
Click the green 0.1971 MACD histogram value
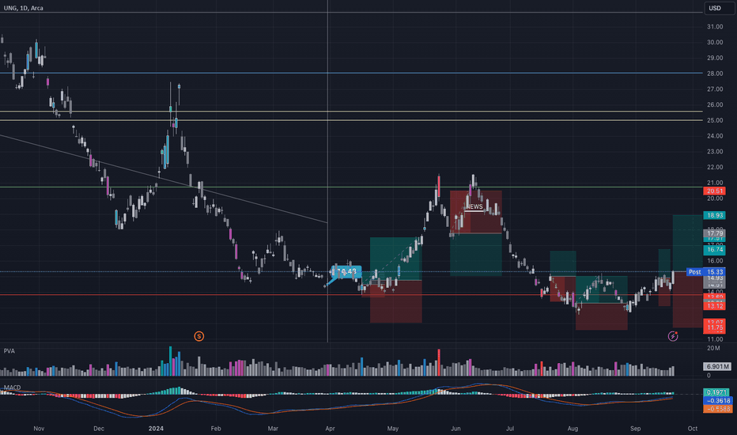716,392
